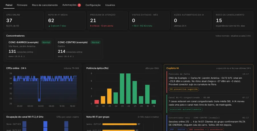The width and height of the screenshot is (257, 131).
Task: Click the Potência óptica (Rx) chart title
Action: pyautogui.click(x=97, y=68)
